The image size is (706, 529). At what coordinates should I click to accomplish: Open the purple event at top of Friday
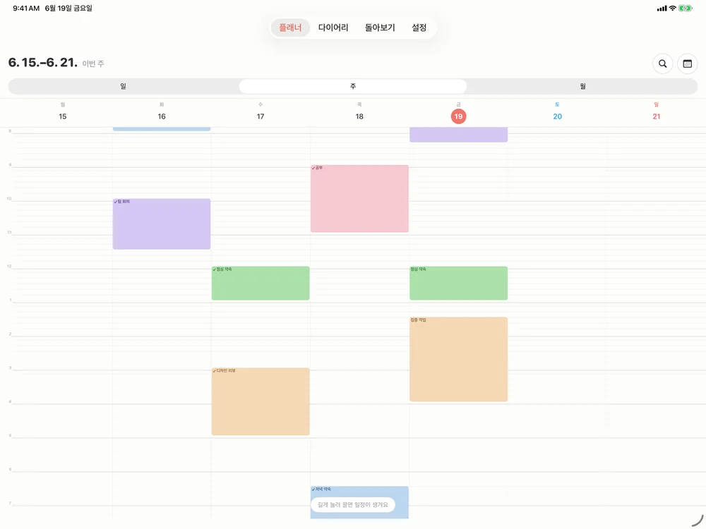tap(458, 135)
